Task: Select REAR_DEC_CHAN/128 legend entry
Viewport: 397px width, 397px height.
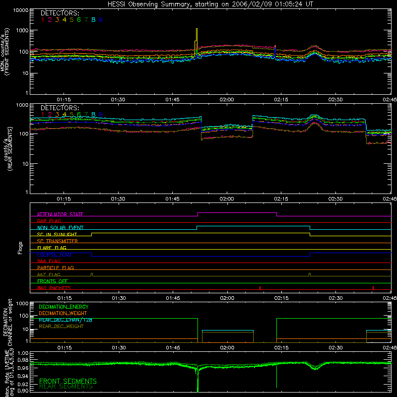Action: tap(66, 320)
